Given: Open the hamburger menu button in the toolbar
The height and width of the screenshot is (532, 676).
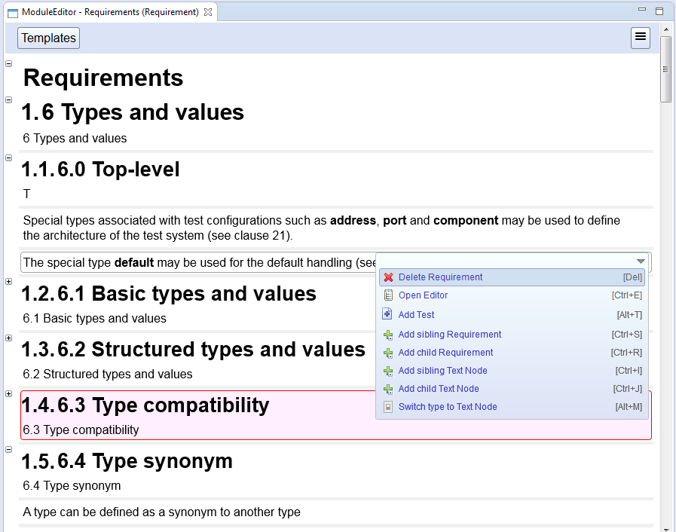Looking at the screenshot, I should click(641, 38).
